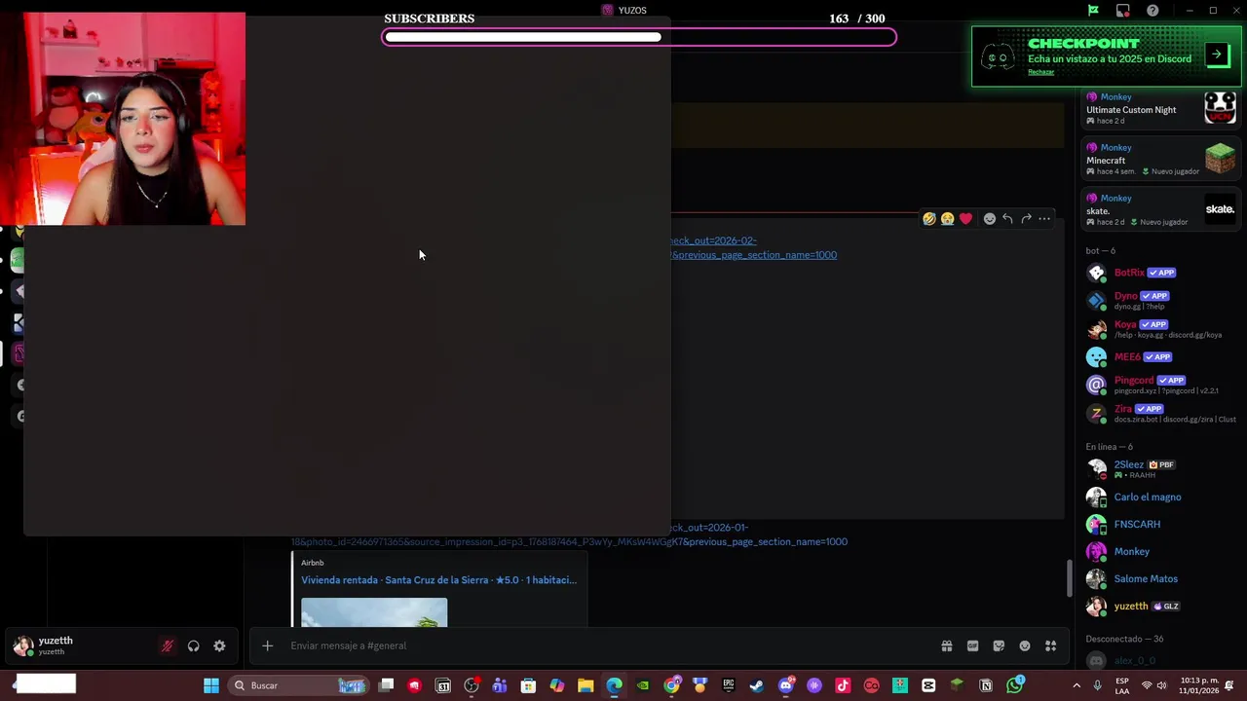Select member Monkey under En línea
1247x701 pixels.
pyautogui.click(x=1161, y=551)
